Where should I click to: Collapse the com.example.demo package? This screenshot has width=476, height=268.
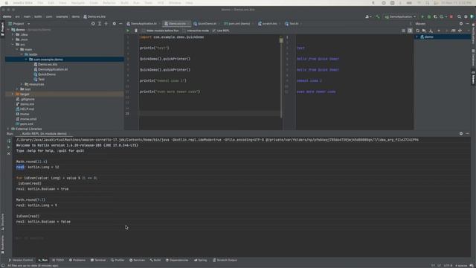point(26,60)
